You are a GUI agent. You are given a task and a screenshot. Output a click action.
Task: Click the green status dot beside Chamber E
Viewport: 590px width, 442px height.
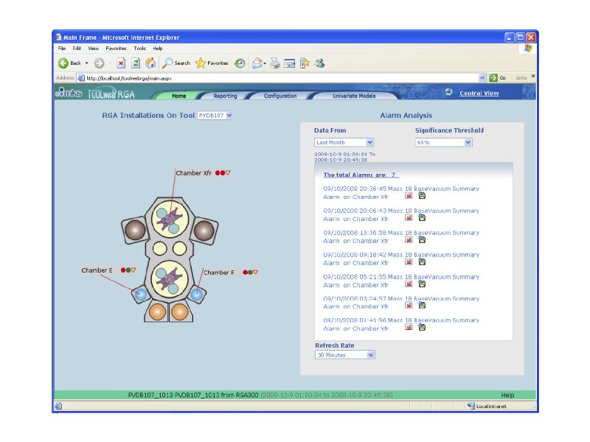tap(128, 270)
